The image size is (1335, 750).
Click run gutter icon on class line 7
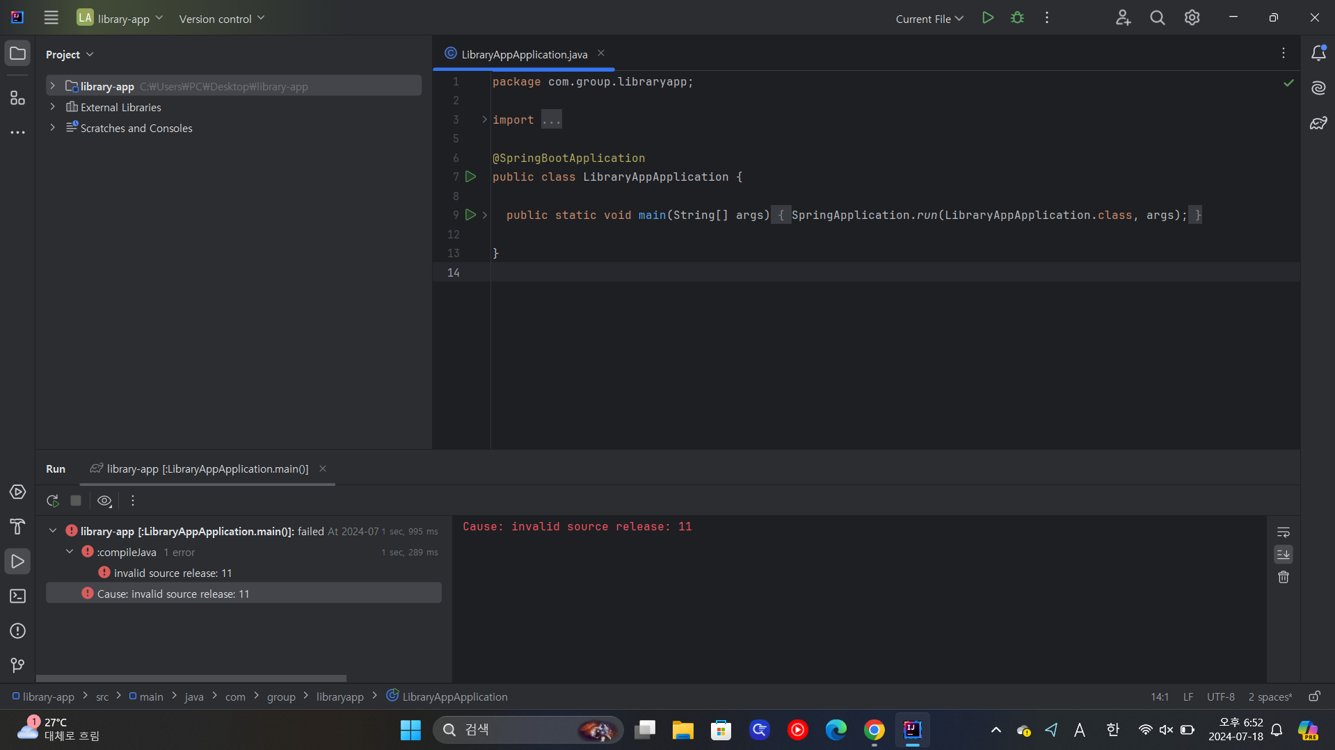coord(471,177)
